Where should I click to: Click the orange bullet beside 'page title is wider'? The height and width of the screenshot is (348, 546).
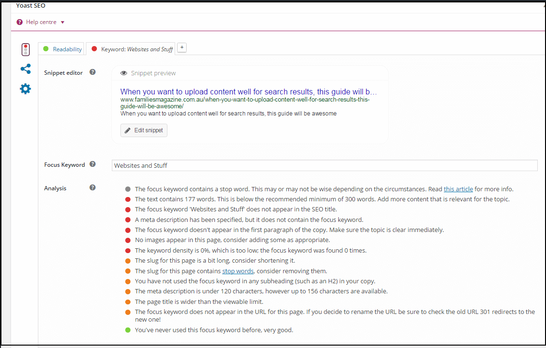(128, 302)
